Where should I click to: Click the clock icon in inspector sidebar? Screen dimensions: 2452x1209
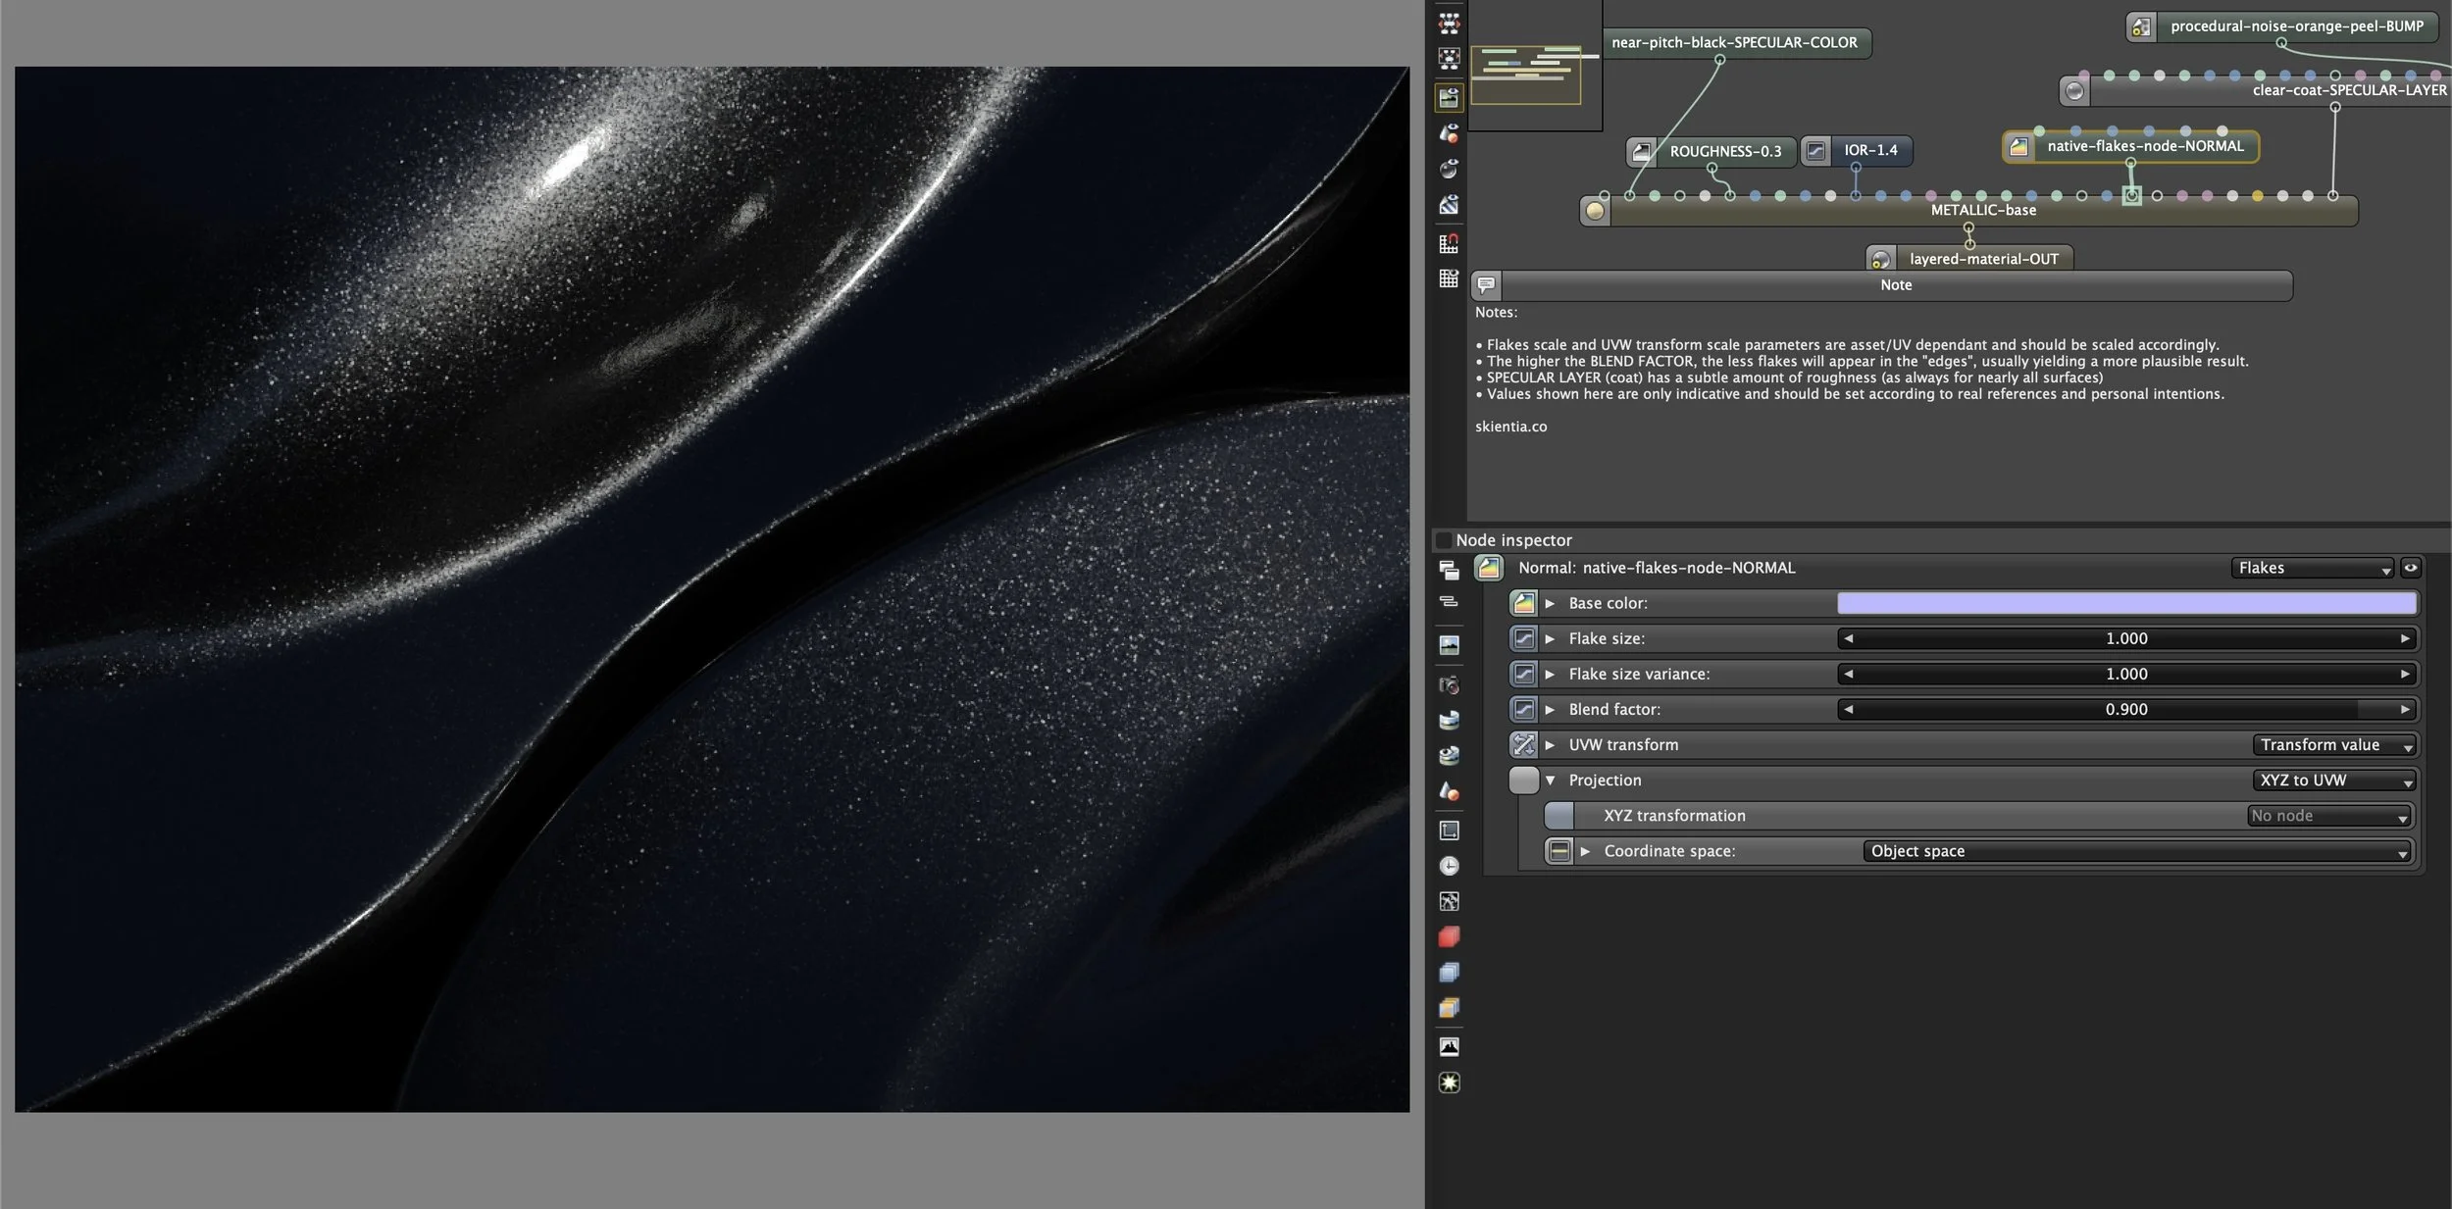pos(1449,866)
